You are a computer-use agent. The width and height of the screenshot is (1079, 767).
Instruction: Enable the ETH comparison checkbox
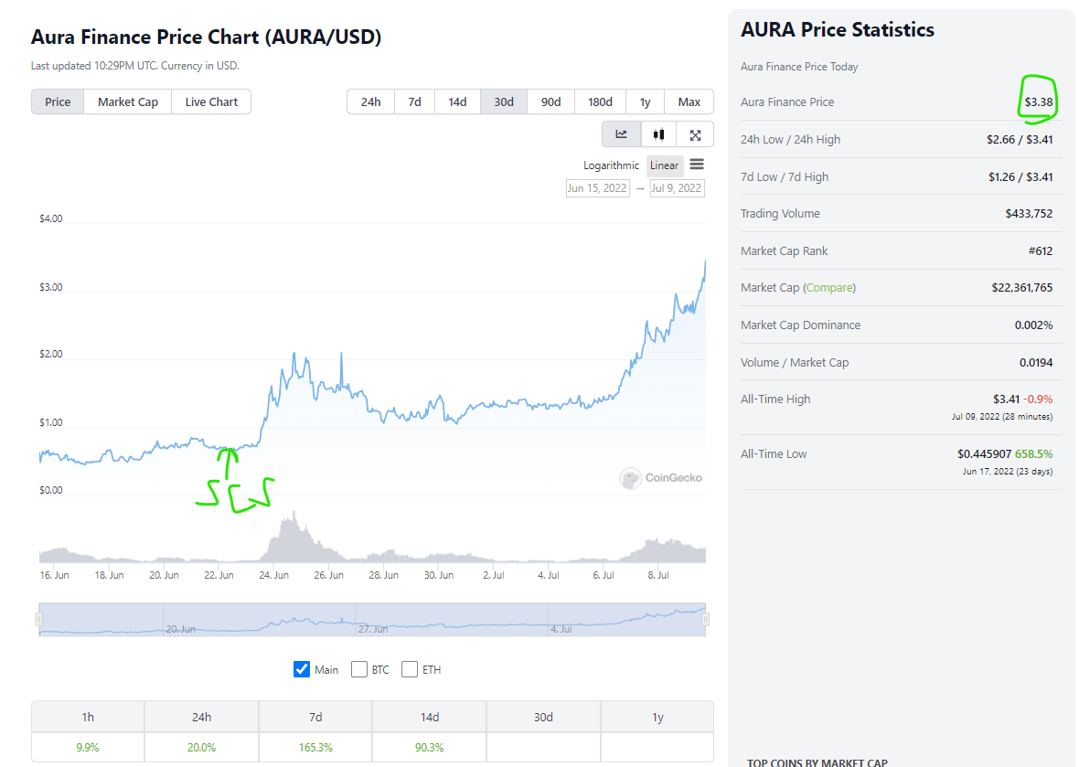tap(410, 669)
